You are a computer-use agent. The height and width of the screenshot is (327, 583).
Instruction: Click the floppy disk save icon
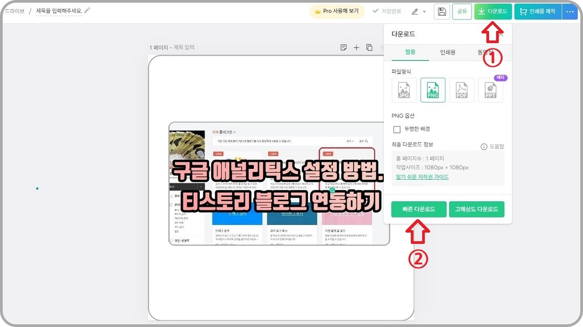tap(442, 11)
